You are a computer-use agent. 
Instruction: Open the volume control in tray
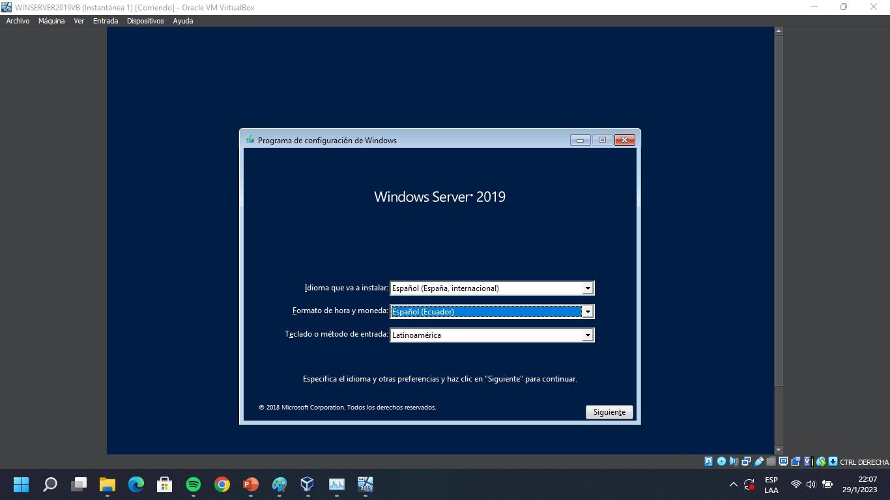tap(811, 484)
